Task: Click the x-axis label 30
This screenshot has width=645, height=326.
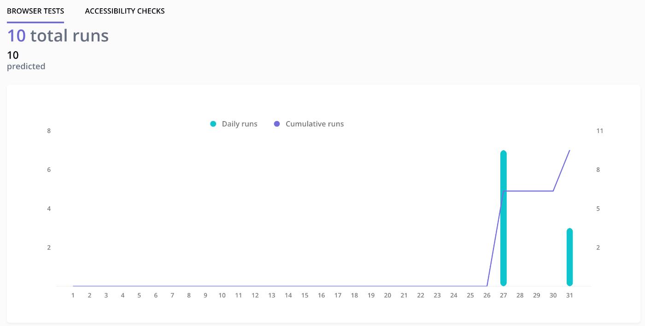Action: click(x=553, y=295)
